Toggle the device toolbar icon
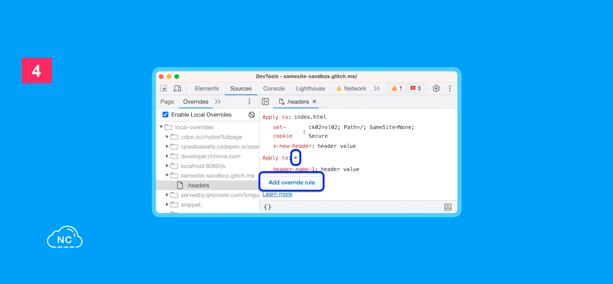 (177, 89)
